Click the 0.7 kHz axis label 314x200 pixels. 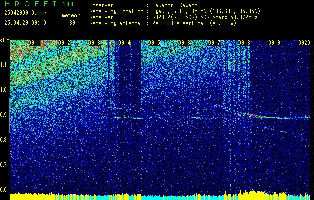(x=4, y=165)
